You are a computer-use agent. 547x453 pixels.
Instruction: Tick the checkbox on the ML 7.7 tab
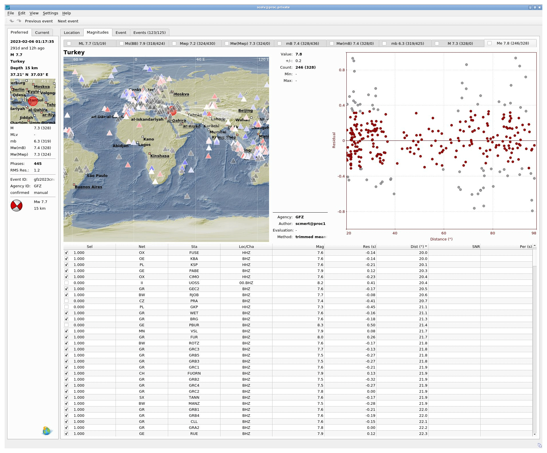coord(69,43)
